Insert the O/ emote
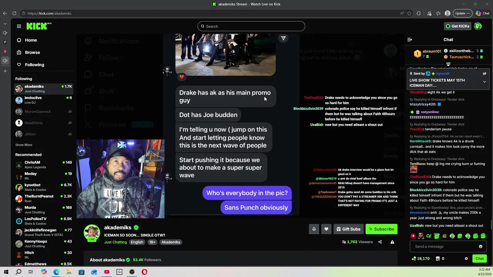493x277 pixels. pyautogui.click(x=429, y=236)
